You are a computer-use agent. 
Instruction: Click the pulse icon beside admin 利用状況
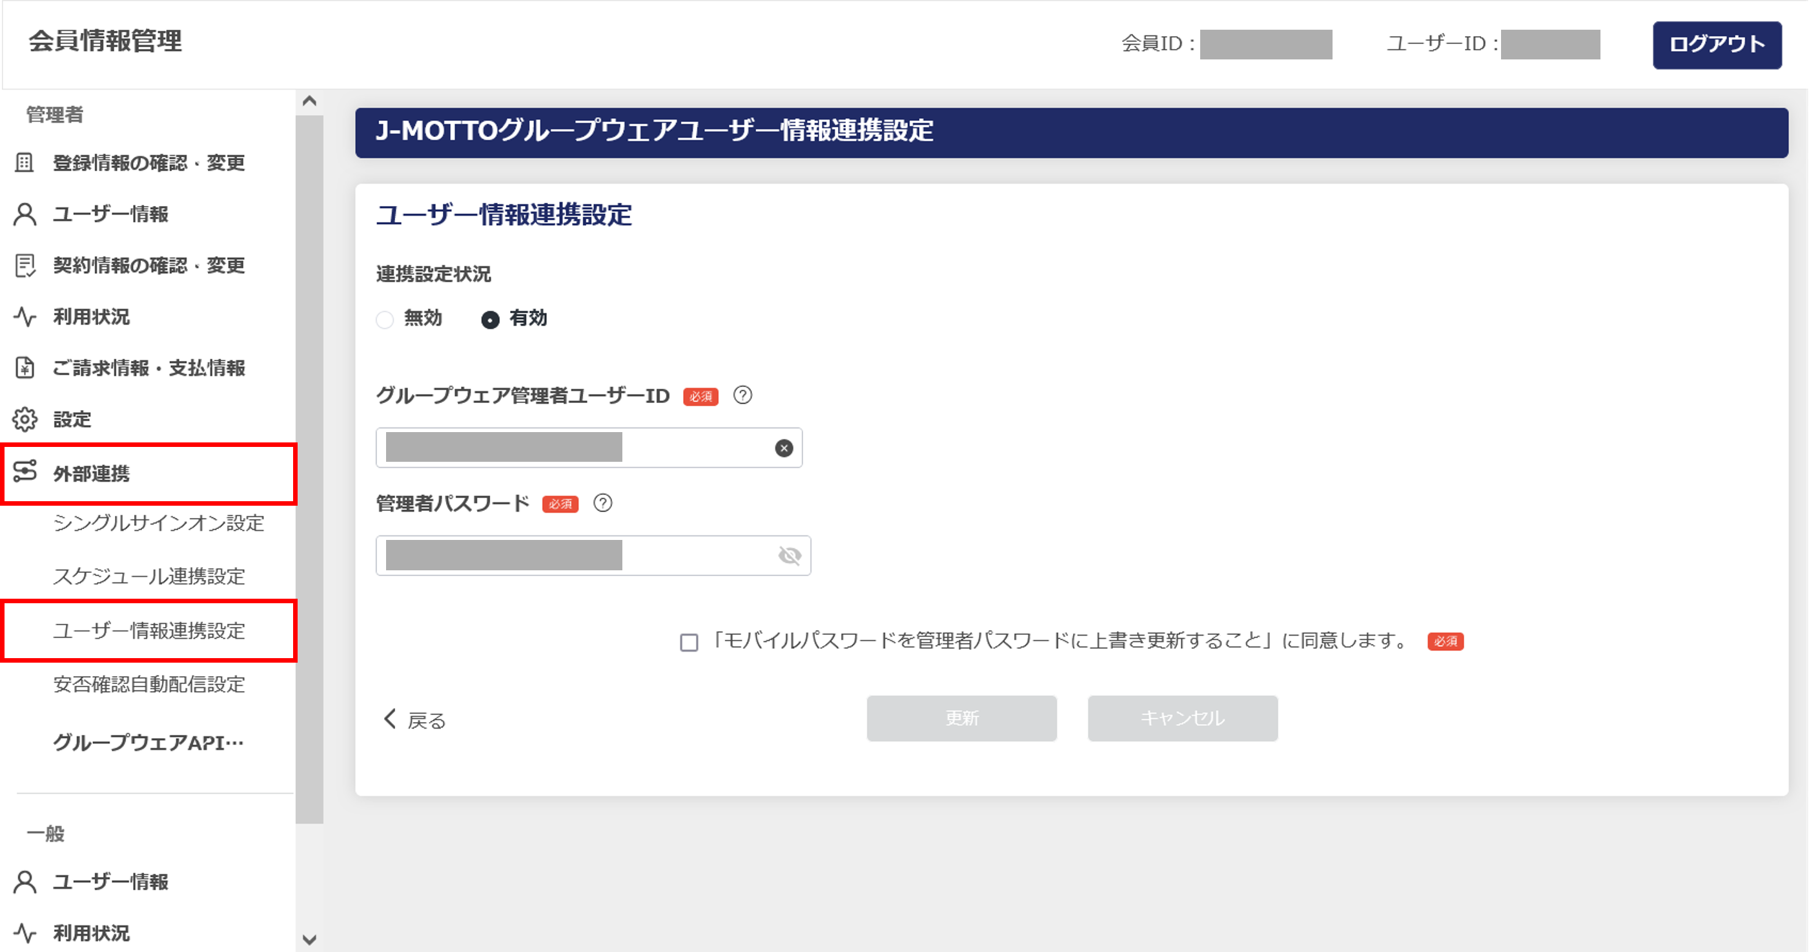point(25,317)
